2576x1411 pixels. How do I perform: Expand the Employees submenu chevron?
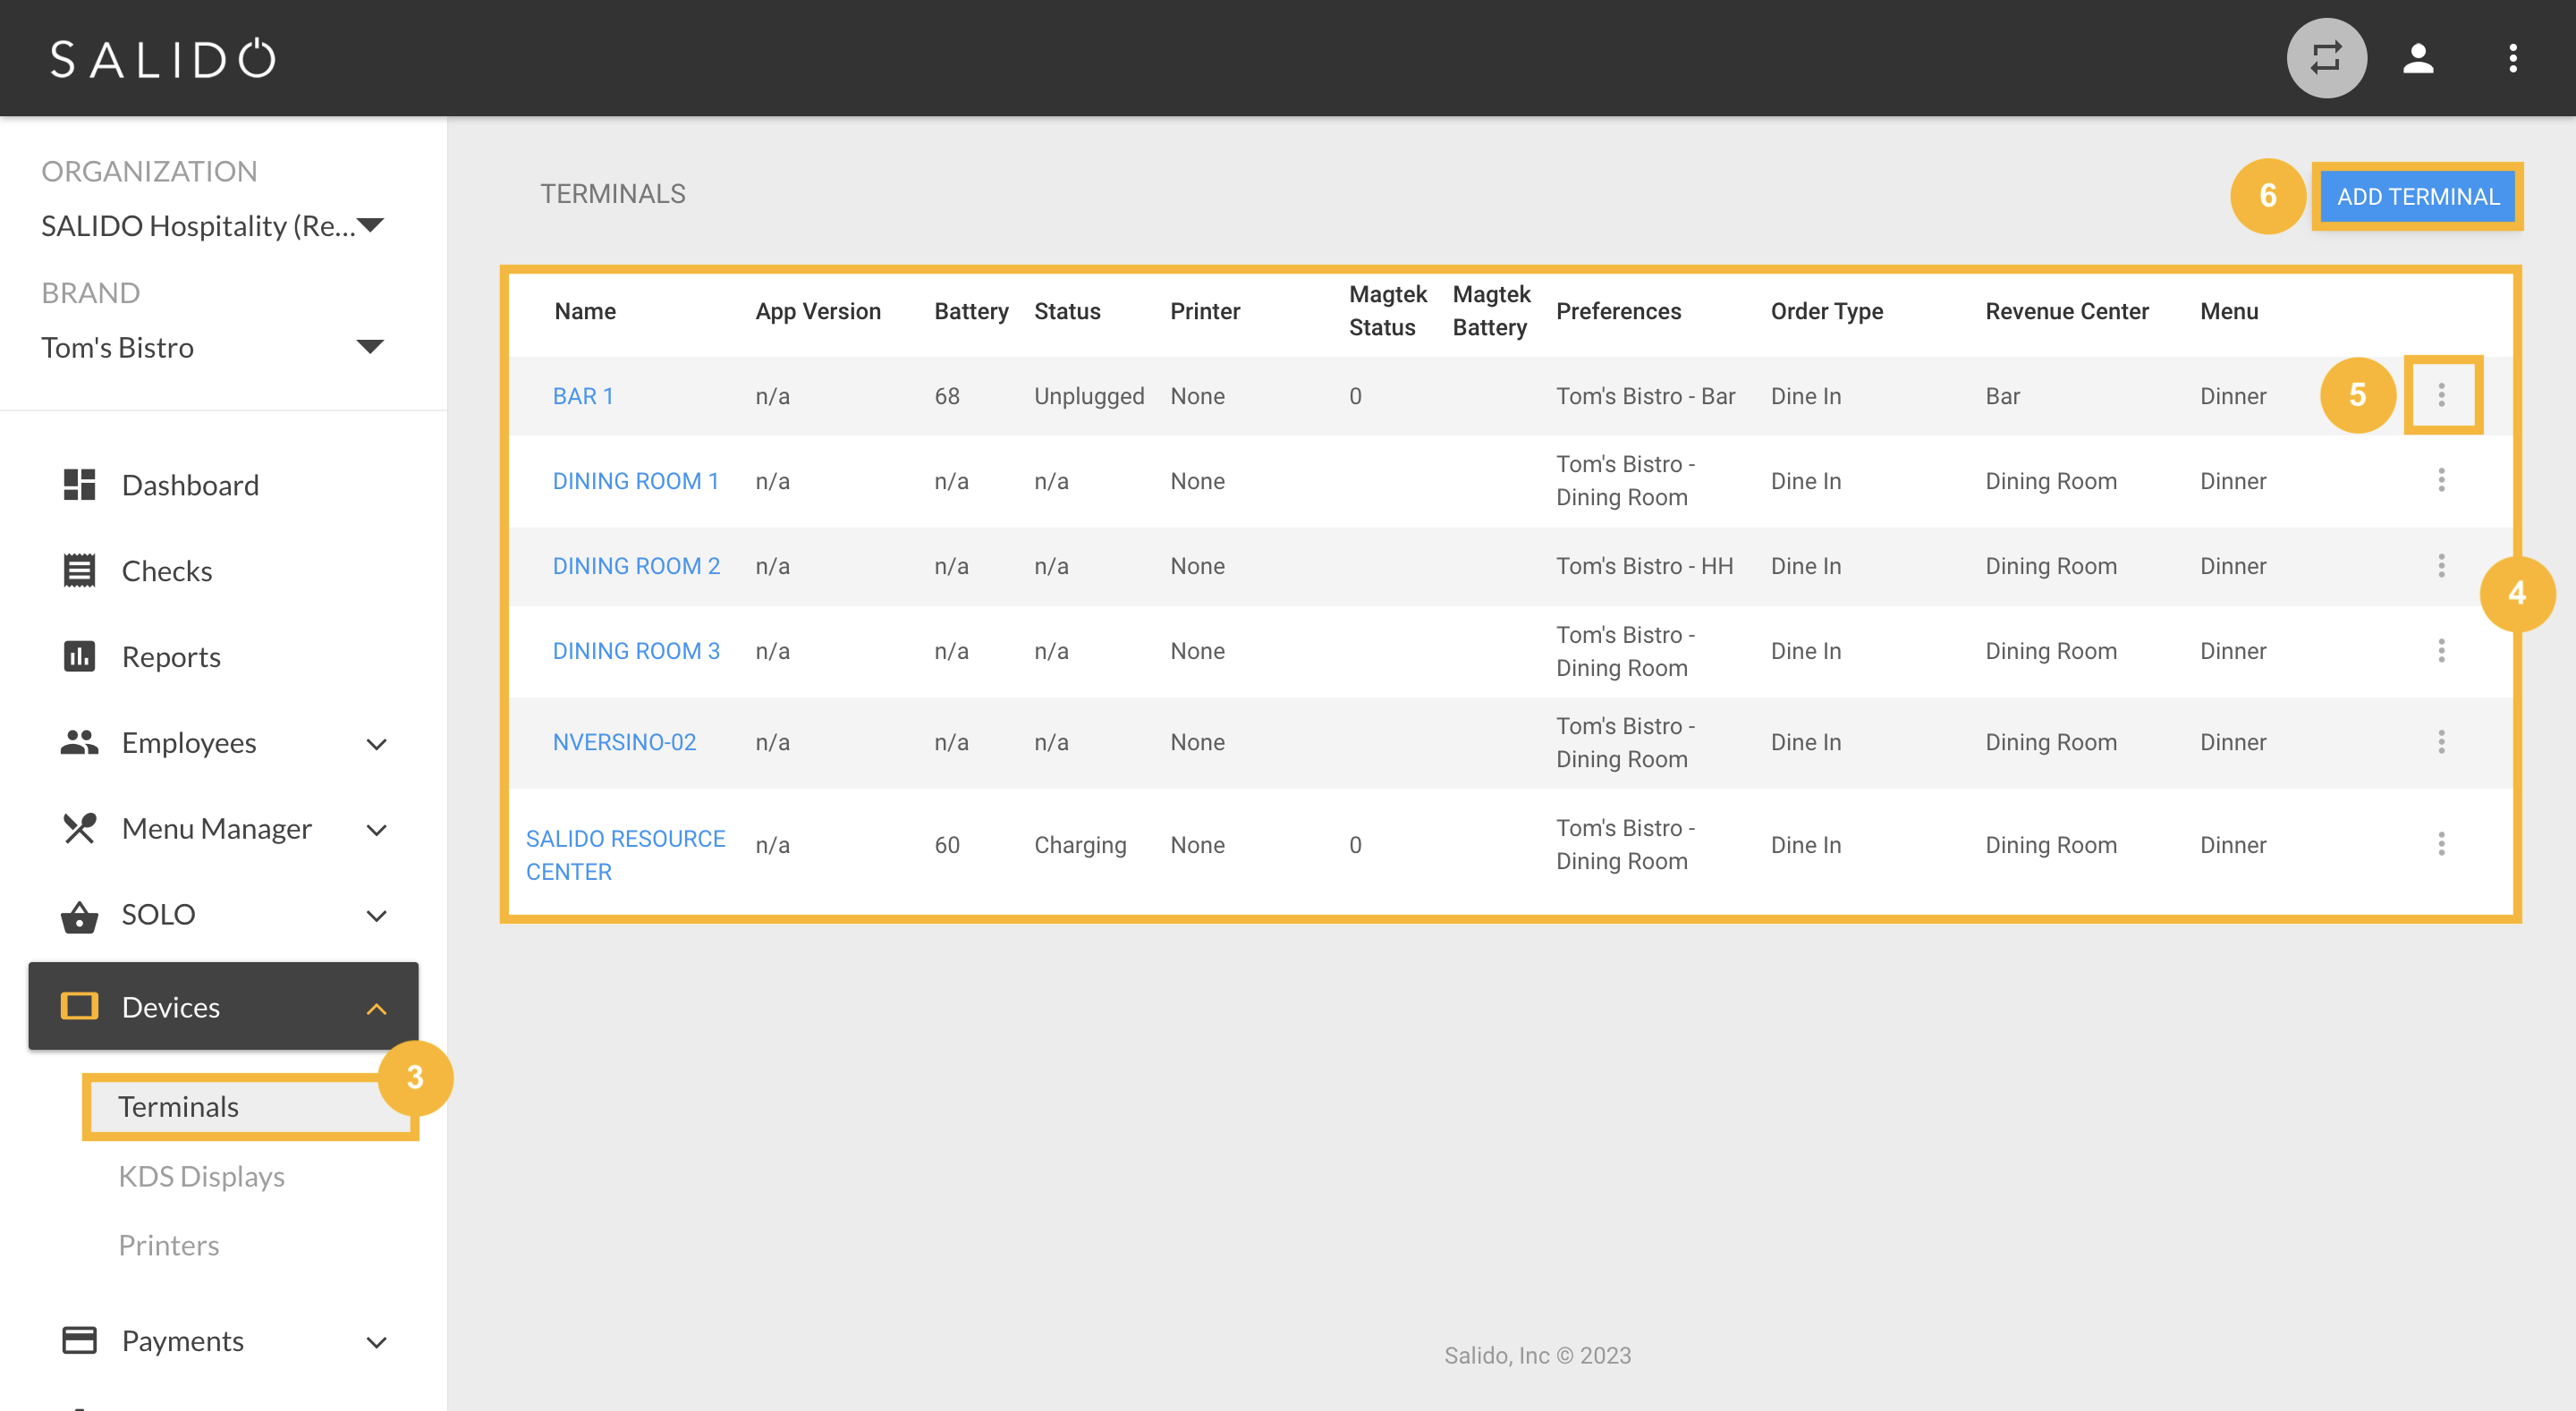click(376, 744)
